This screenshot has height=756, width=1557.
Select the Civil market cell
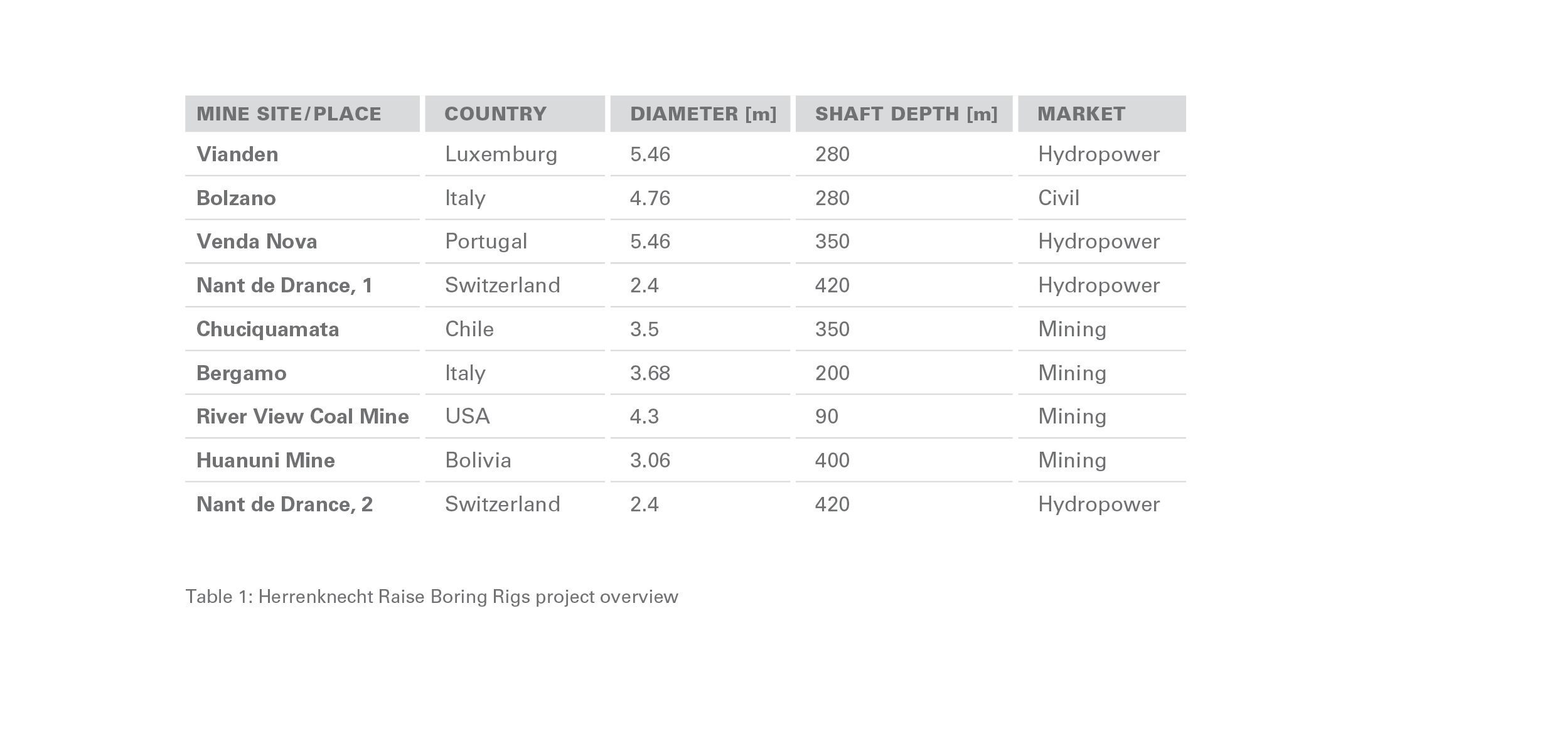(1058, 198)
